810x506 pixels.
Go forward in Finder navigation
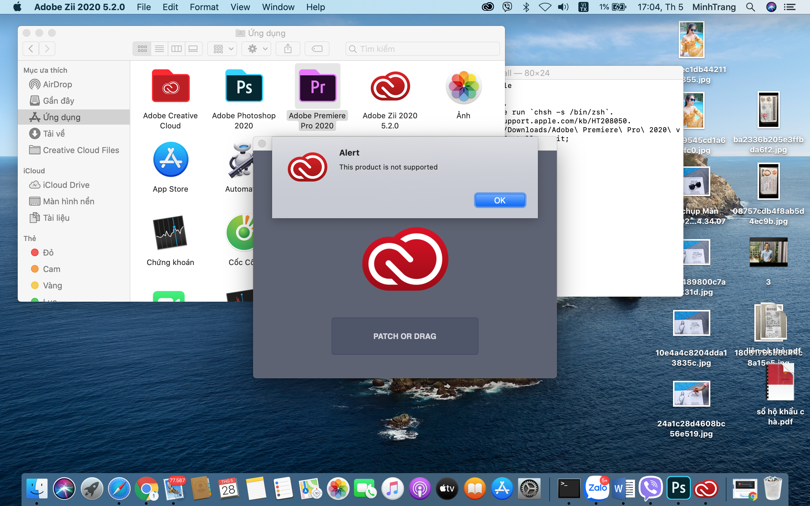(47, 49)
